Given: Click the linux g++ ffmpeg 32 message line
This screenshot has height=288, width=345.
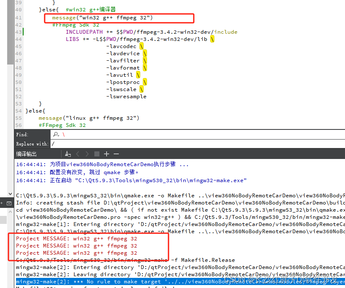Looking at the screenshot, I should point(89,118).
